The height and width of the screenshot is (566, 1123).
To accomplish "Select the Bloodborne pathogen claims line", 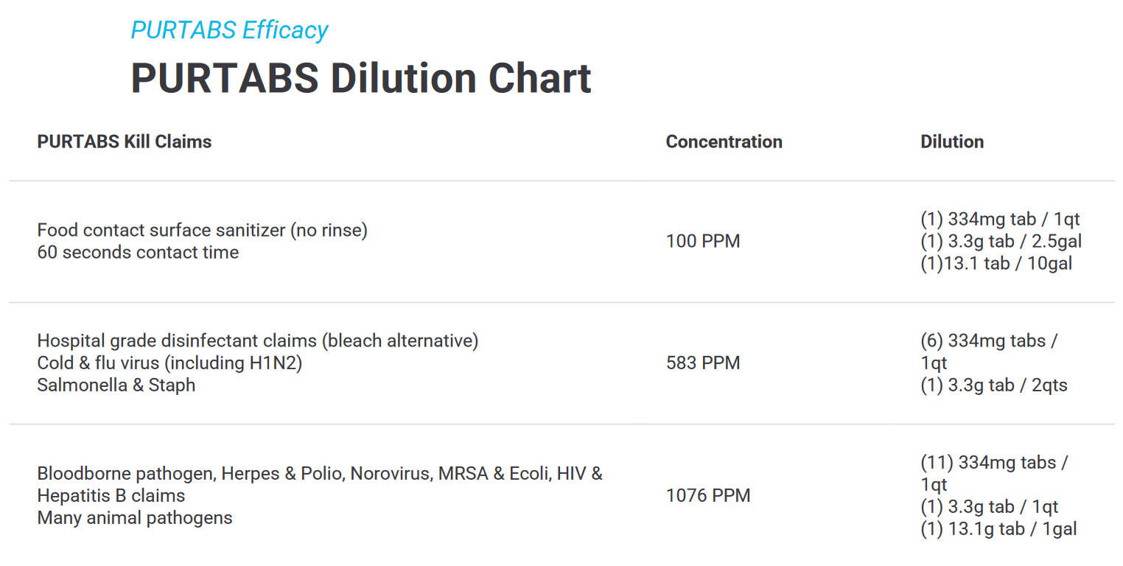I will click(320, 473).
